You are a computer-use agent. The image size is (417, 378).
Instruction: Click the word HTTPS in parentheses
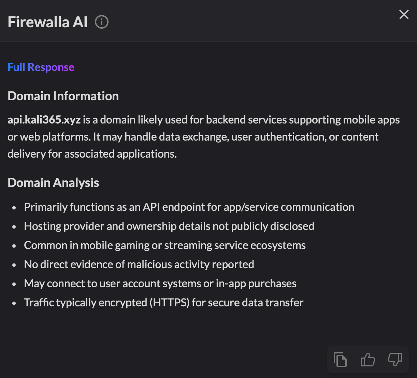click(x=169, y=303)
